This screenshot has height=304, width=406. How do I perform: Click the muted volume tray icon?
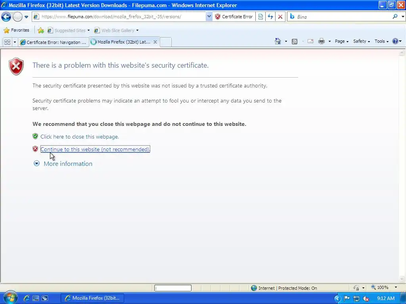point(366,298)
